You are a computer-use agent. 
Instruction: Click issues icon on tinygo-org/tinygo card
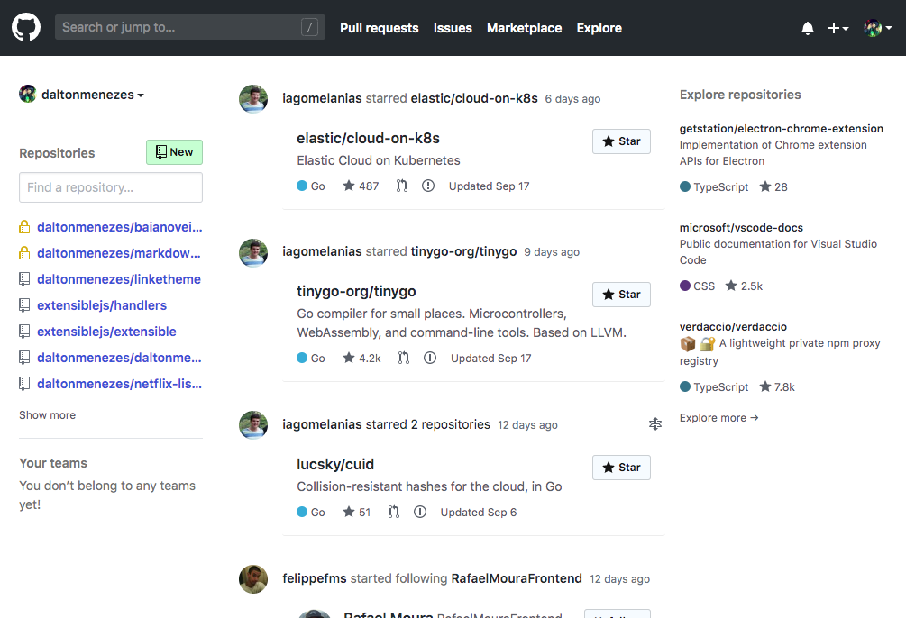pos(430,358)
